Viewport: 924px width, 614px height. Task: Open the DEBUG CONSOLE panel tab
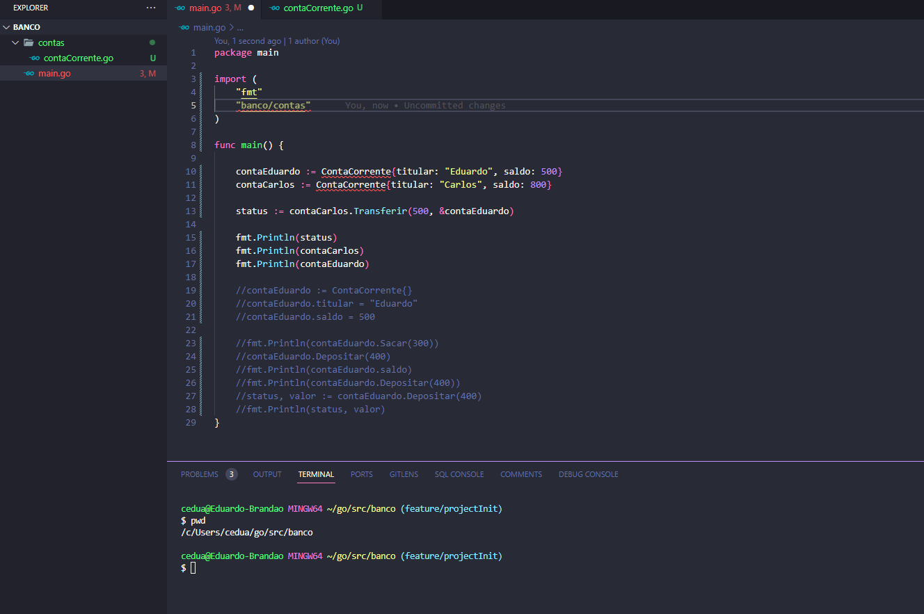click(x=588, y=474)
